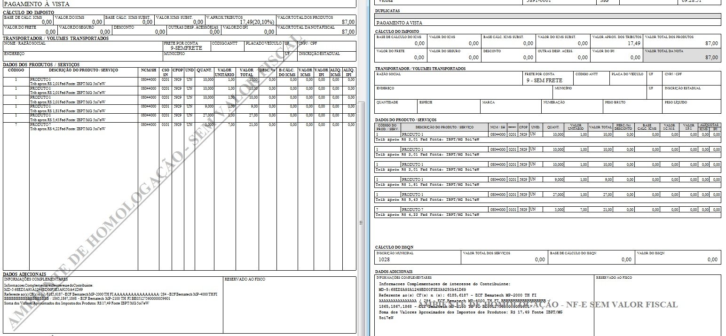Viewport: 726px width, 336px height.
Task: Click 'PESO BRUTO' field in right document
Action: tap(632, 106)
